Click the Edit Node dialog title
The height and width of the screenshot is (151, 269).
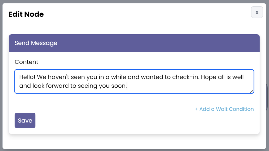pos(26,14)
